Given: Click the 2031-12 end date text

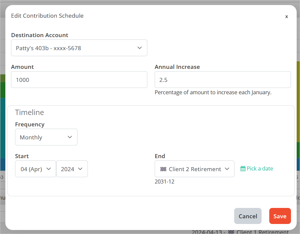Looking at the screenshot, I should [164, 182].
